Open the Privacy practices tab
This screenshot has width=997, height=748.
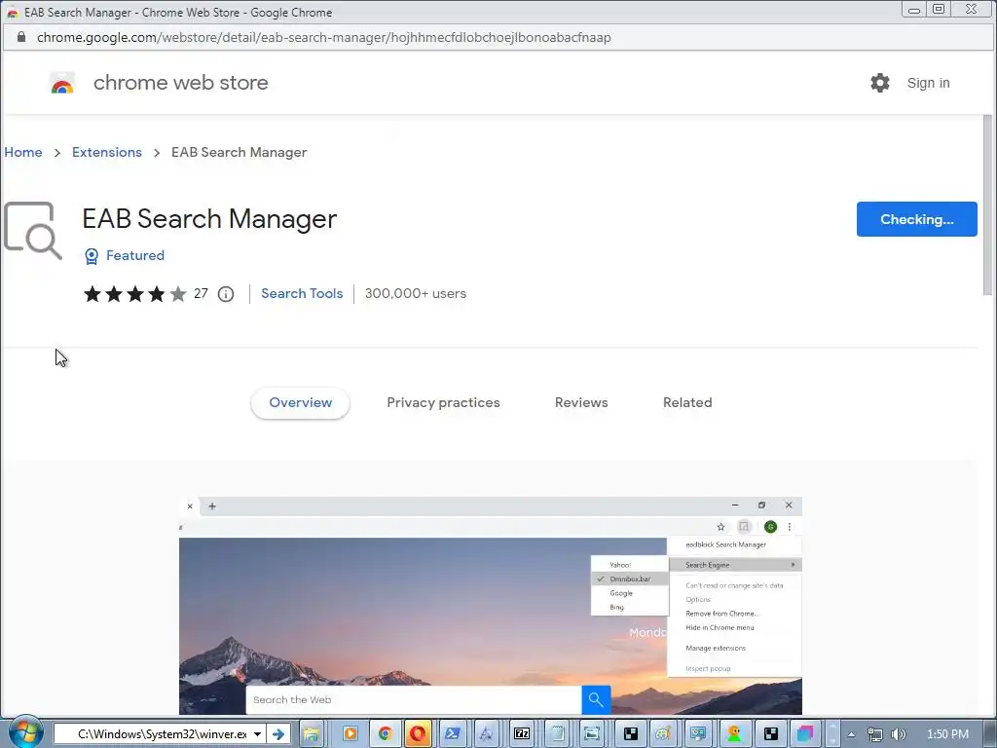coord(443,402)
